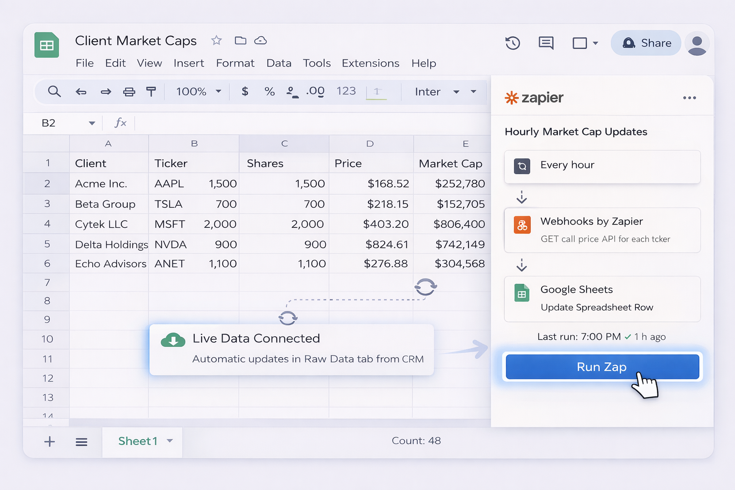
Task: Select the paint format tool
Action: (151, 91)
